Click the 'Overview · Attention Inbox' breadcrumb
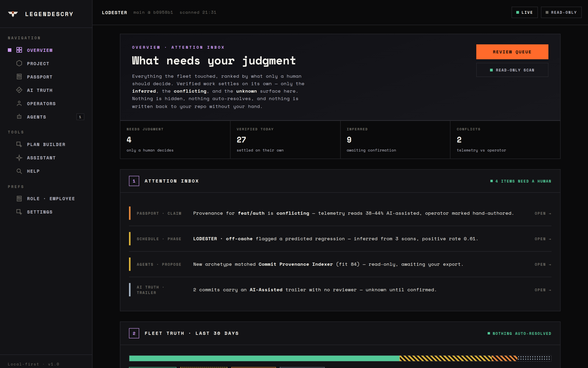Viewport: 588px width, 368px height. (x=178, y=47)
